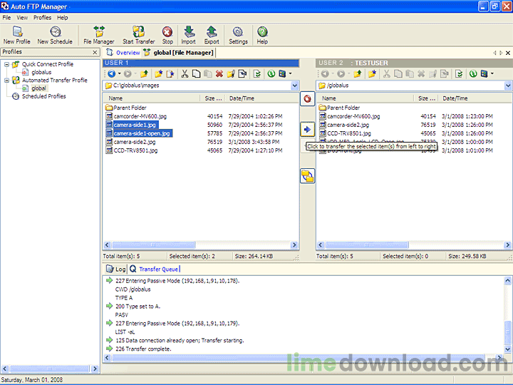Click select-all checklist icon in USER 2 pane
The image size is (513, 385).
click(459, 74)
